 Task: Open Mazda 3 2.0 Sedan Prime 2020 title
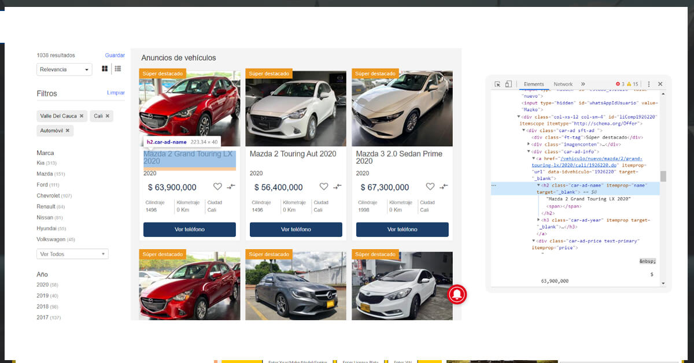click(399, 157)
